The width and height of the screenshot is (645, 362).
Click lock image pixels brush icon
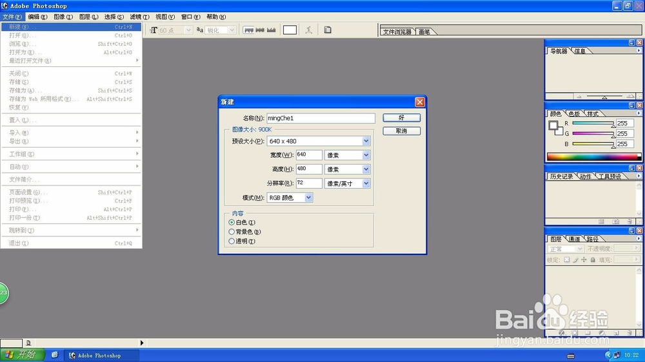pos(575,260)
